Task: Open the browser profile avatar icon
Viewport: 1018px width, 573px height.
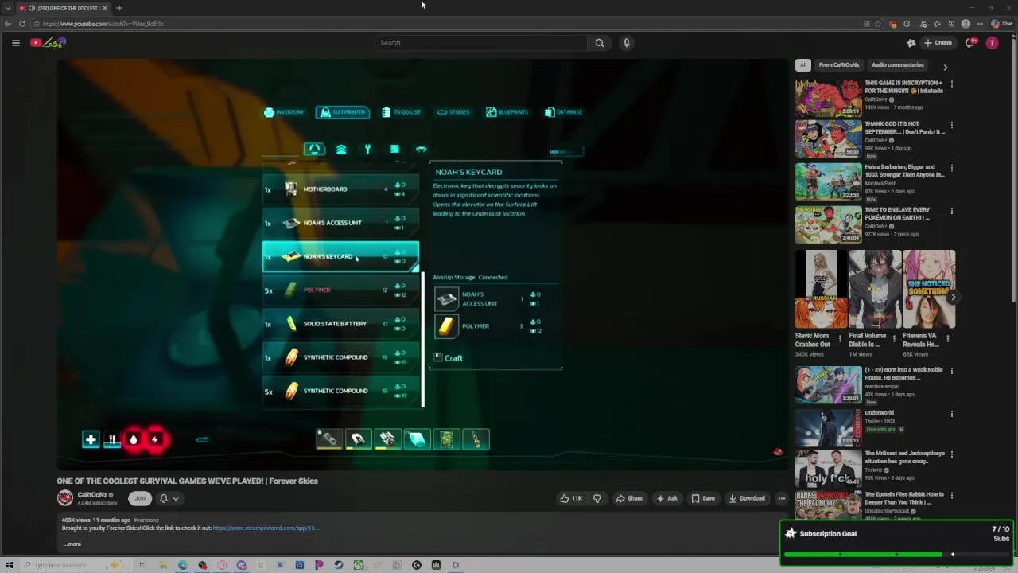Action: (966, 24)
